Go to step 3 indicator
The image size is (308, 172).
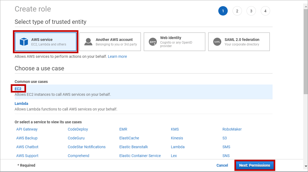[x=251, y=11]
